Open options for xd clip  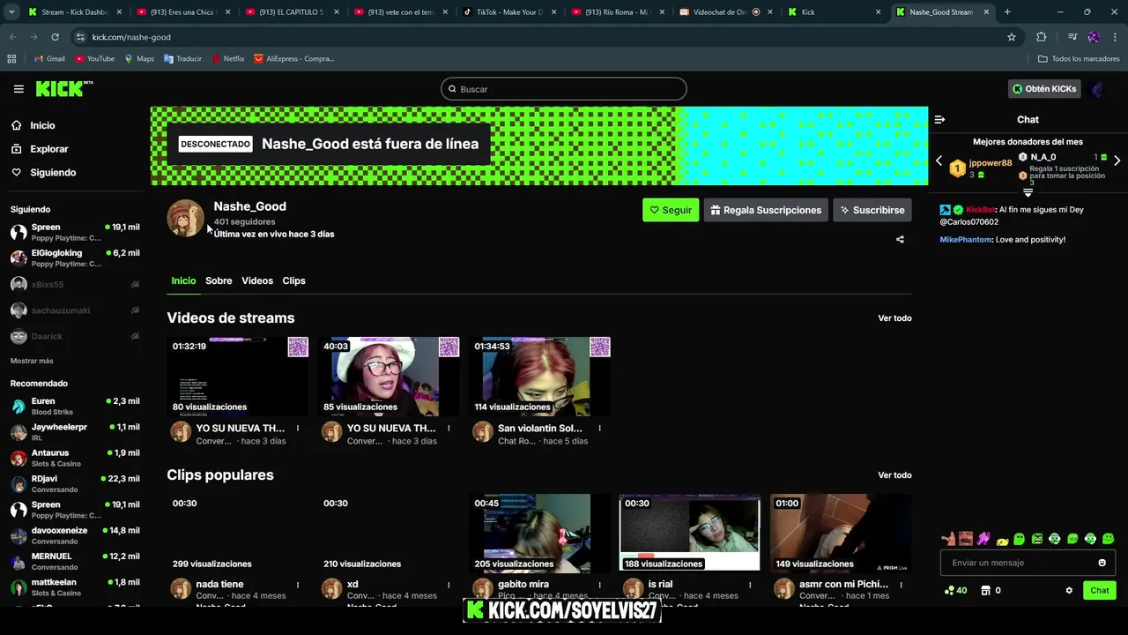(x=449, y=585)
